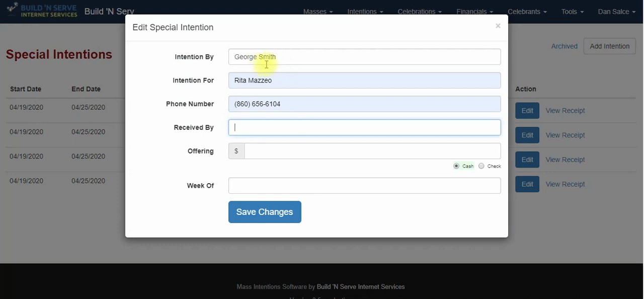Click the Build 'N Serv brand title
644x299 pixels.
[x=109, y=12]
